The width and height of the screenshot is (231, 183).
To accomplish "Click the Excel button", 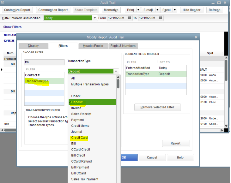I will pyautogui.click(x=167, y=10).
